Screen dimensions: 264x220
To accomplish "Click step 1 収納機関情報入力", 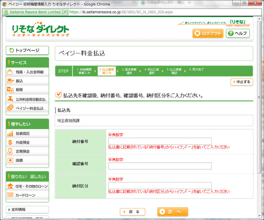I will click(84, 71).
